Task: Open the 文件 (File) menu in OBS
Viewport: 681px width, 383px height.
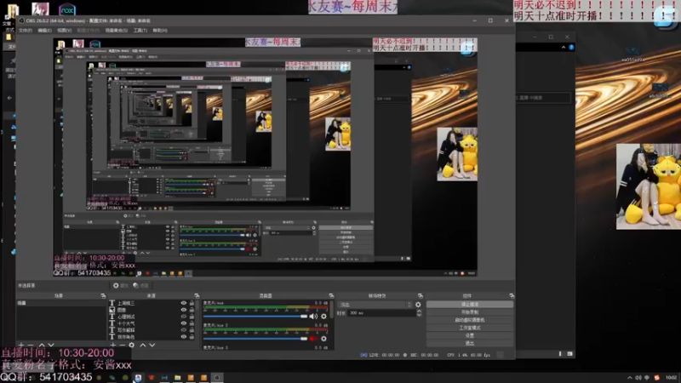Action: coord(25,30)
